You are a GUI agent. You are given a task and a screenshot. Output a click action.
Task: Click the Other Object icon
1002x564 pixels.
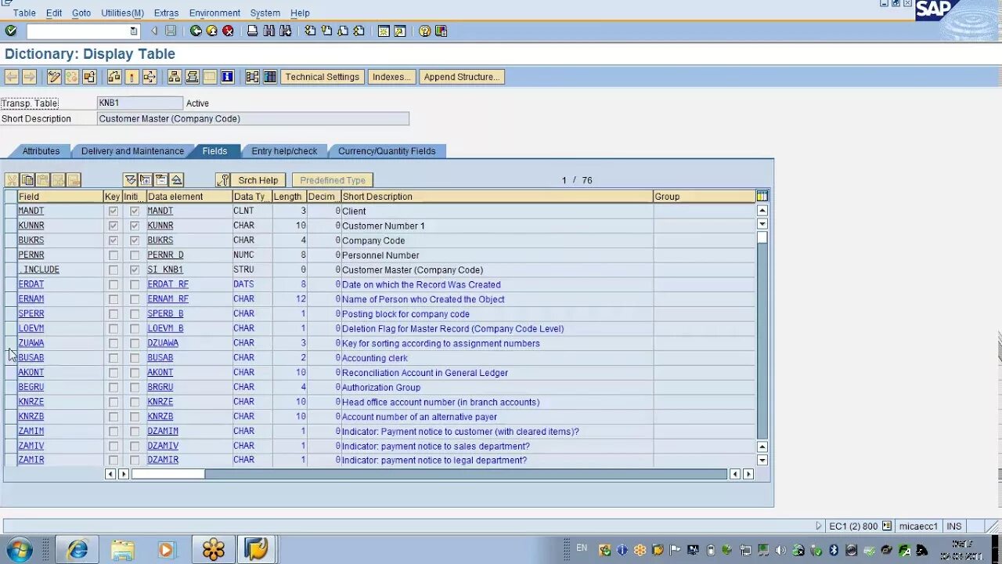[89, 77]
